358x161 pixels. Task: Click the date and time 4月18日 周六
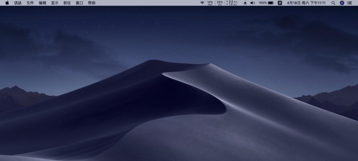tap(306, 3)
